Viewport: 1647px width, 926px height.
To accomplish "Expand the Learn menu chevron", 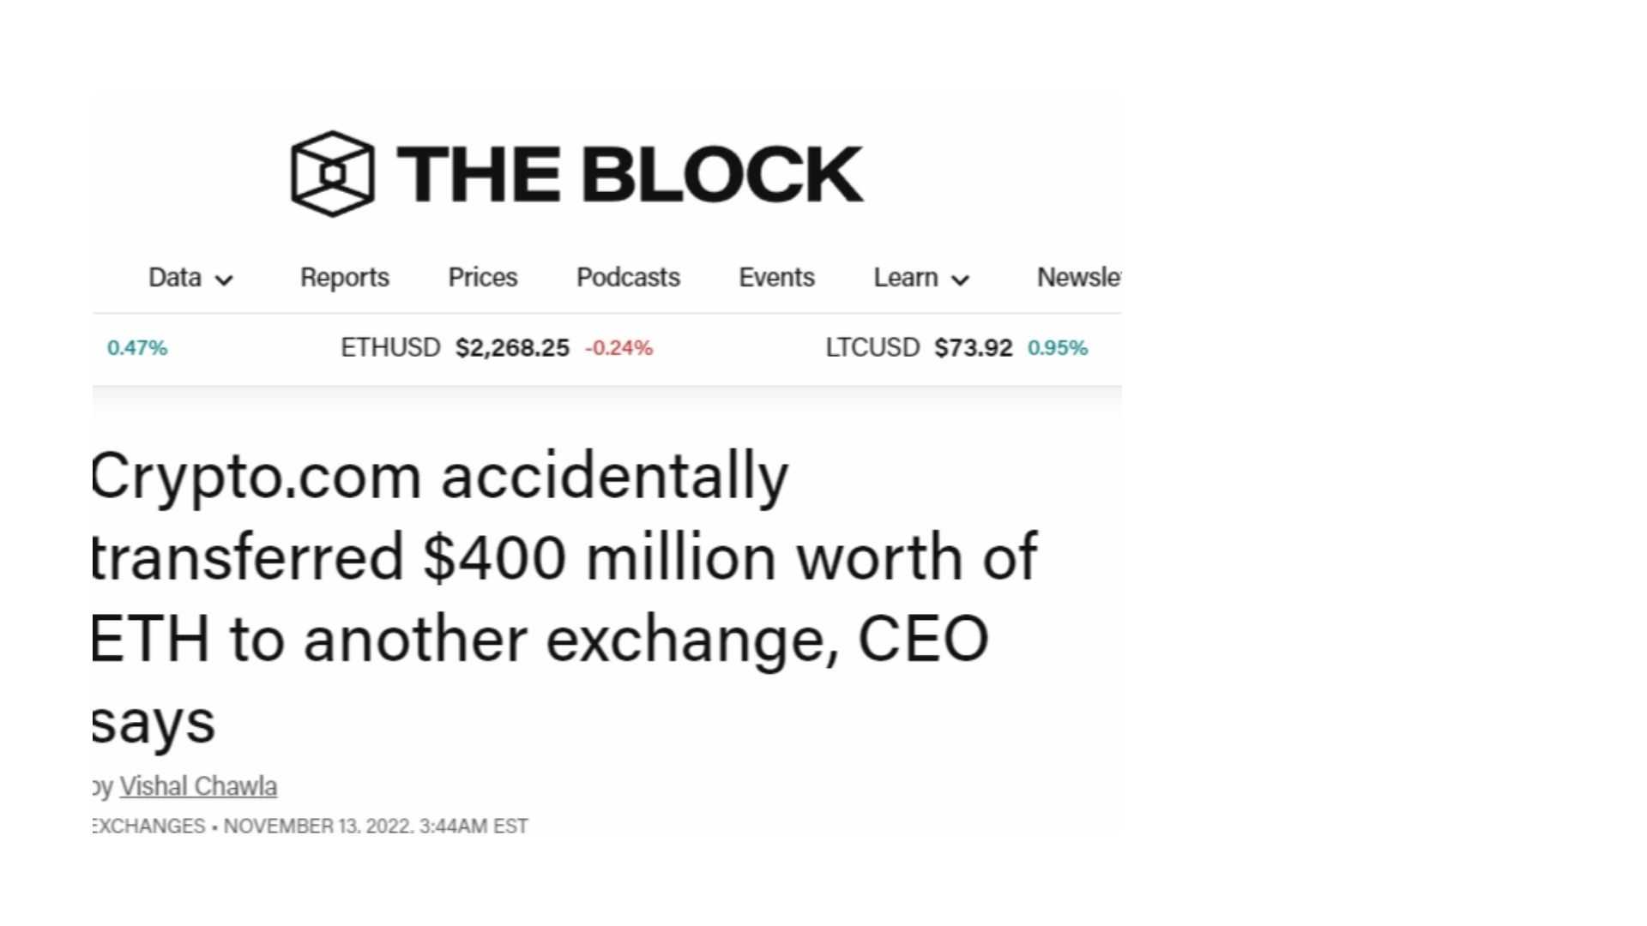I will click(x=961, y=280).
